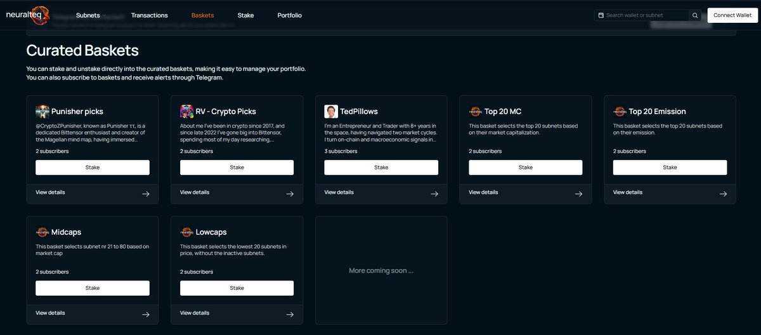This screenshot has width=761, height=335.
Task: View details of Top 20 MC
Action: coord(483,192)
